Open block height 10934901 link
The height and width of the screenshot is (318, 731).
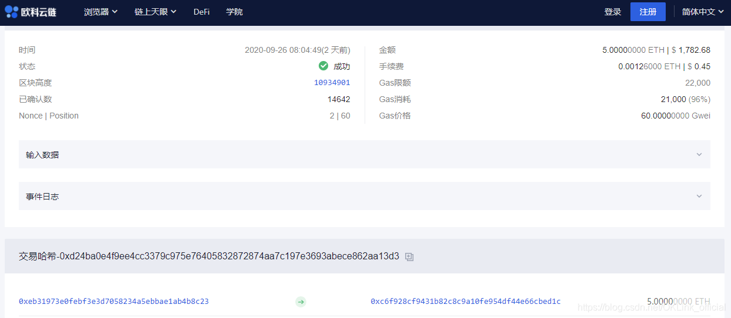click(332, 83)
